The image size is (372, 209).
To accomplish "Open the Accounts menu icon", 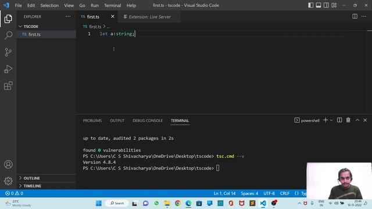I will (x=8, y=164).
